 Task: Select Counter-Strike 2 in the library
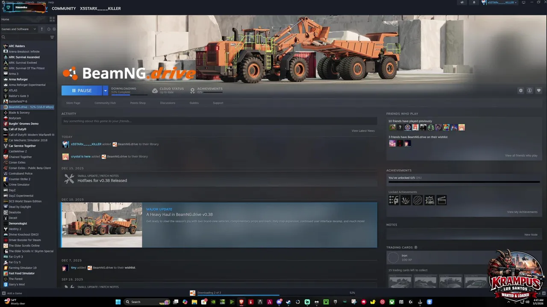[x=20, y=179]
